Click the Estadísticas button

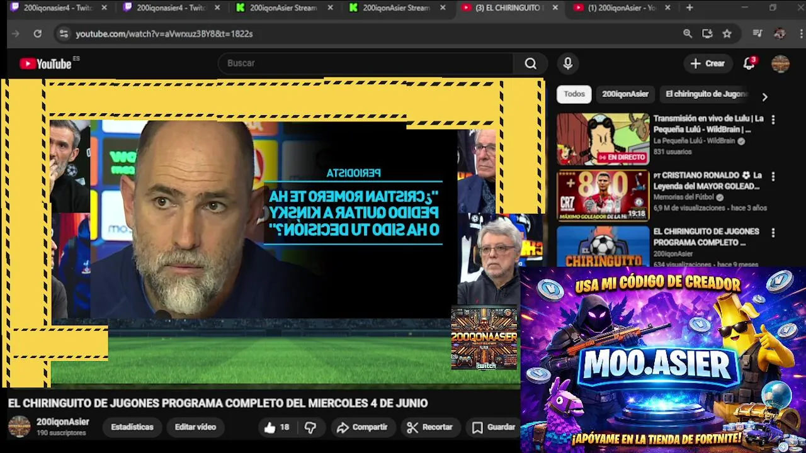[x=132, y=427]
